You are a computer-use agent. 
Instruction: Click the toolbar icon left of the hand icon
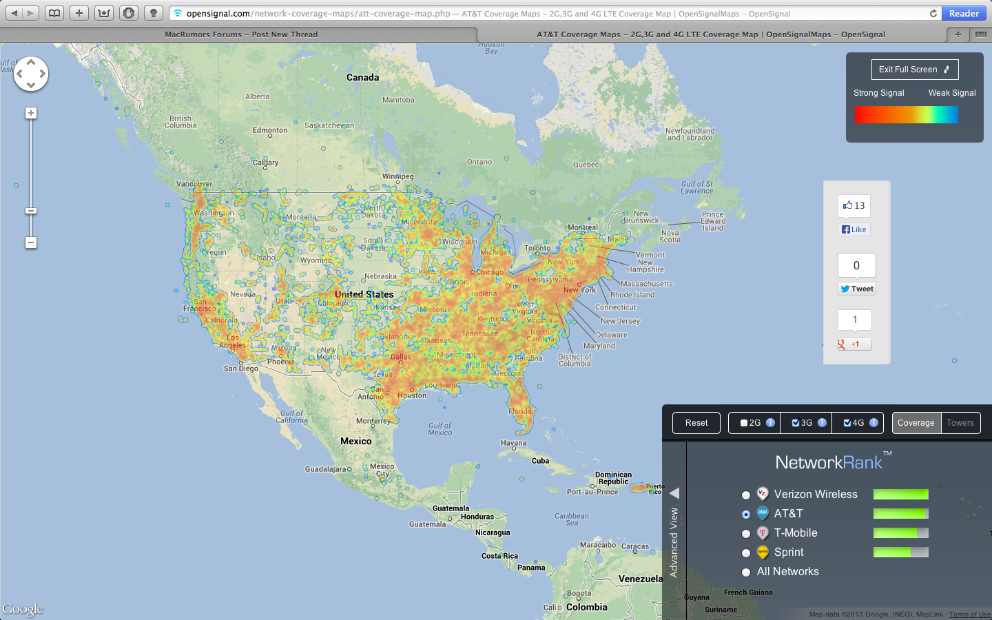click(104, 13)
